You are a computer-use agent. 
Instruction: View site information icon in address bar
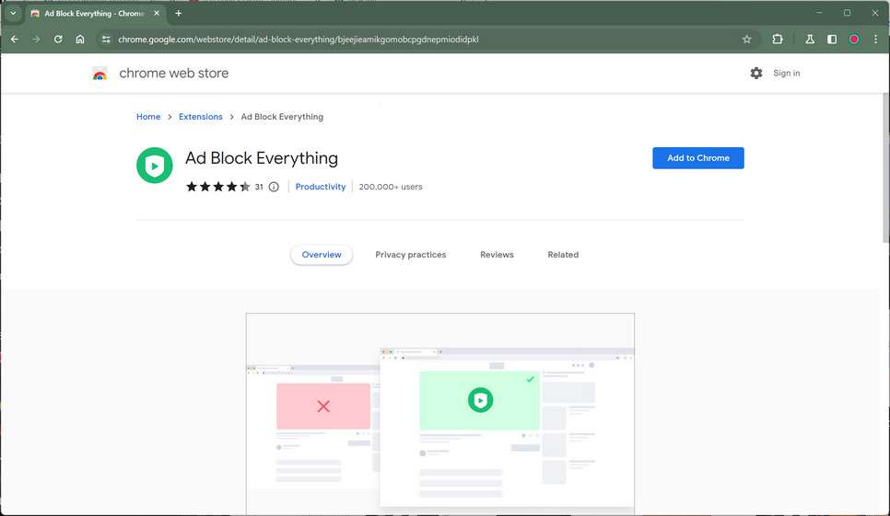click(106, 39)
